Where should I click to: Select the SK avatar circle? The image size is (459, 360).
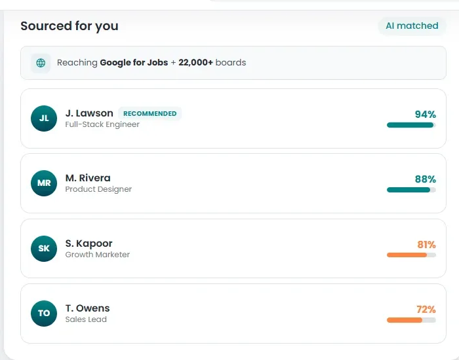pyautogui.click(x=44, y=249)
